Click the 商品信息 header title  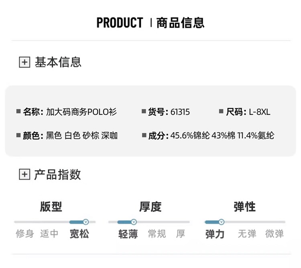coord(180,22)
